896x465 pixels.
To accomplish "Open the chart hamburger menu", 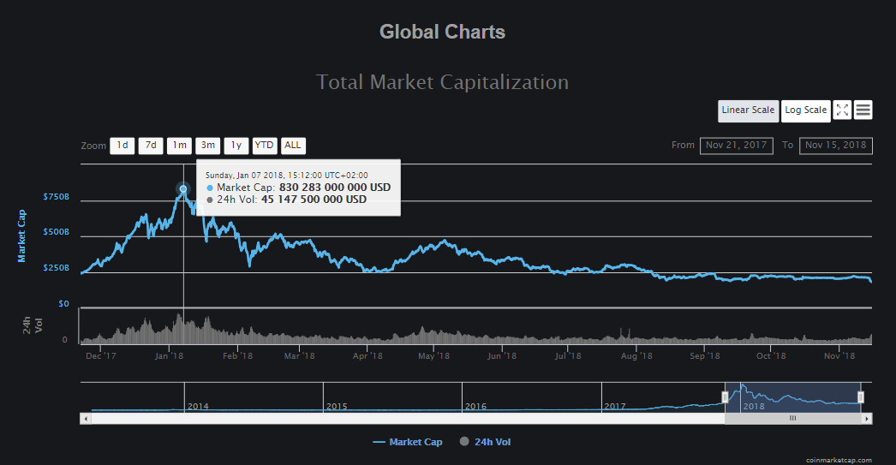I will point(863,110).
